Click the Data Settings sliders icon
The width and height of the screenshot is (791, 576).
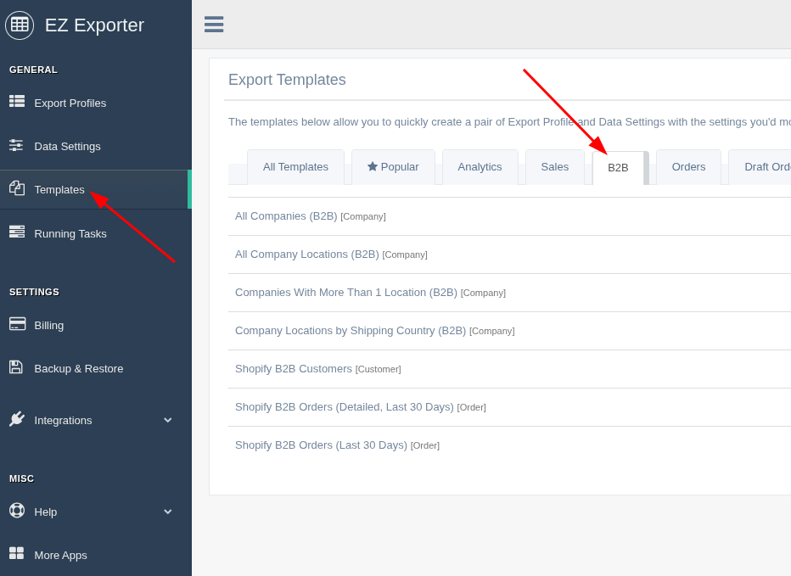[x=16, y=145]
